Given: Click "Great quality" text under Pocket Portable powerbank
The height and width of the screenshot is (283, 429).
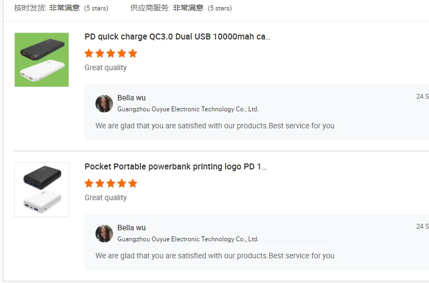Looking at the screenshot, I should coord(105,197).
